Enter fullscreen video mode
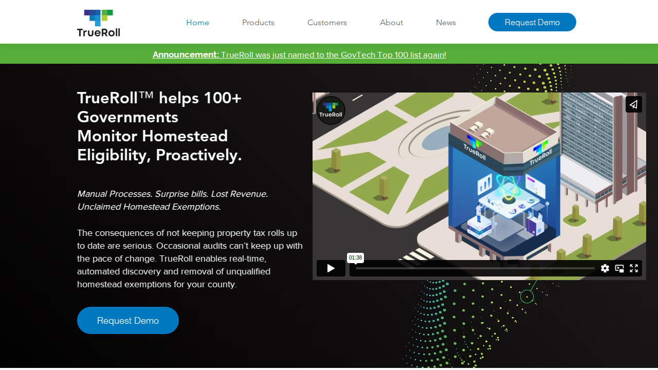This screenshot has width=658, height=370. pos(634,268)
